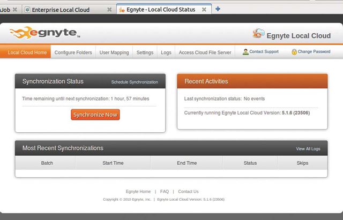Click the Synchronize Now button
The width and height of the screenshot is (343, 220).
(x=95, y=115)
